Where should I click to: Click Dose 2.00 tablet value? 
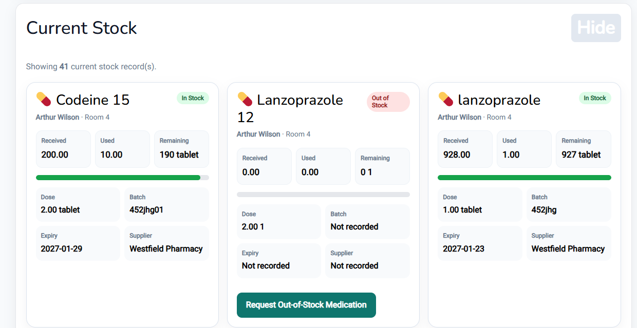coord(61,209)
